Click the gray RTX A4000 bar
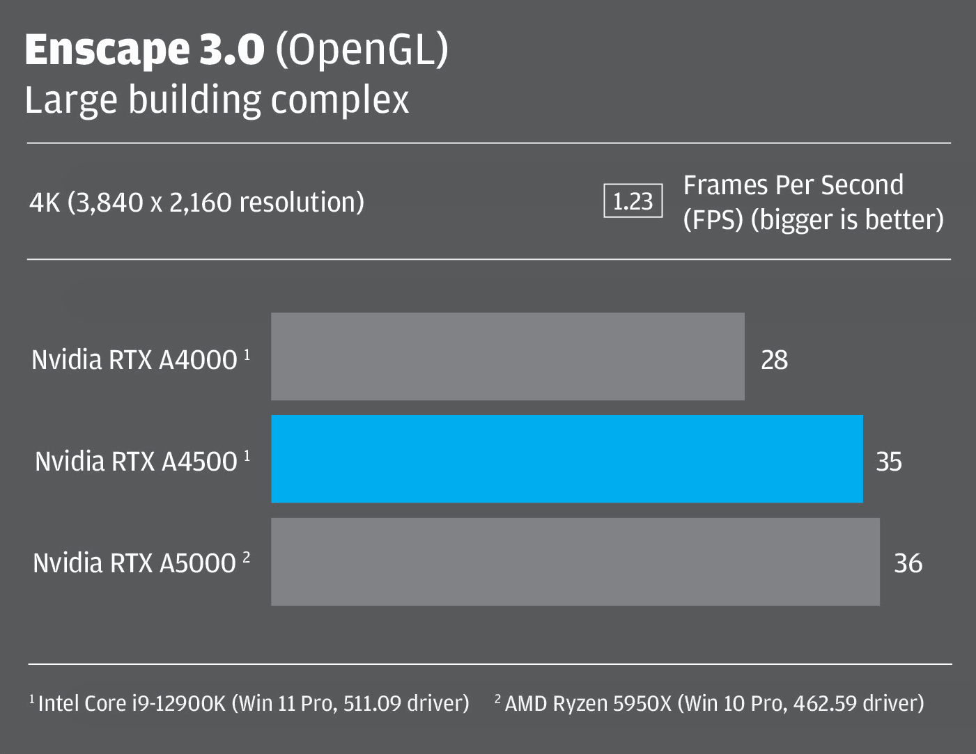The image size is (976, 754). (x=507, y=356)
